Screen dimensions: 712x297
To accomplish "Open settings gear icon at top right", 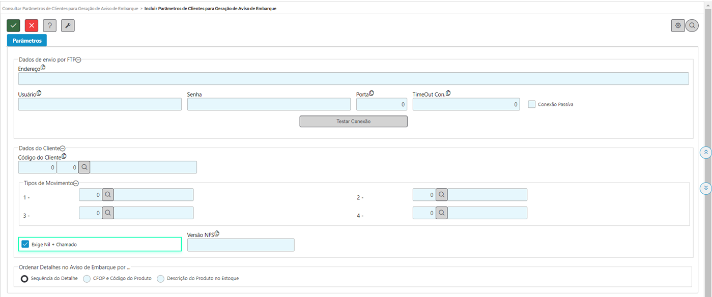I will click(x=678, y=25).
